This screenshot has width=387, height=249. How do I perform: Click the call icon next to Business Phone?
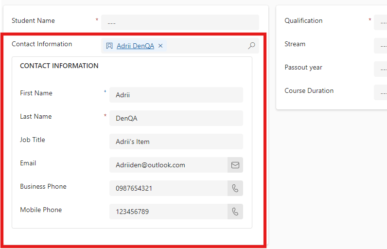click(x=235, y=188)
